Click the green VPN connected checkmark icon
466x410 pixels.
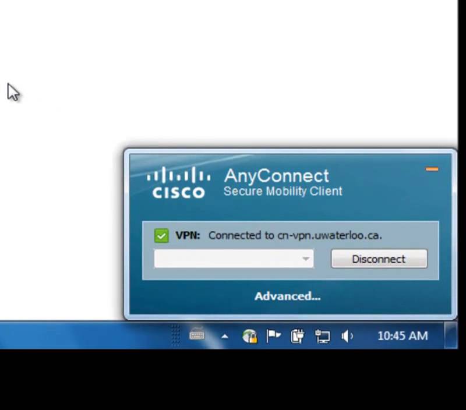161,236
